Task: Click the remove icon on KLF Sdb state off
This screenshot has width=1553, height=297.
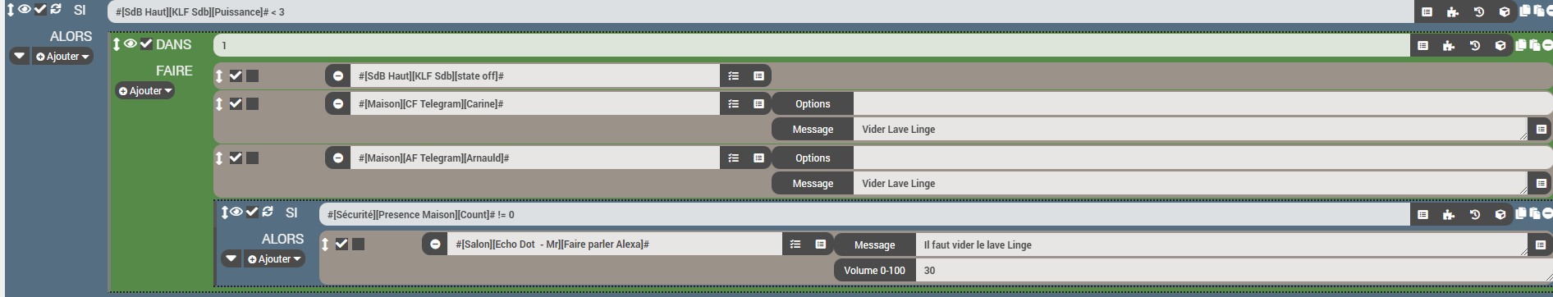Action: pyautogui.click(x=338, y=76)
